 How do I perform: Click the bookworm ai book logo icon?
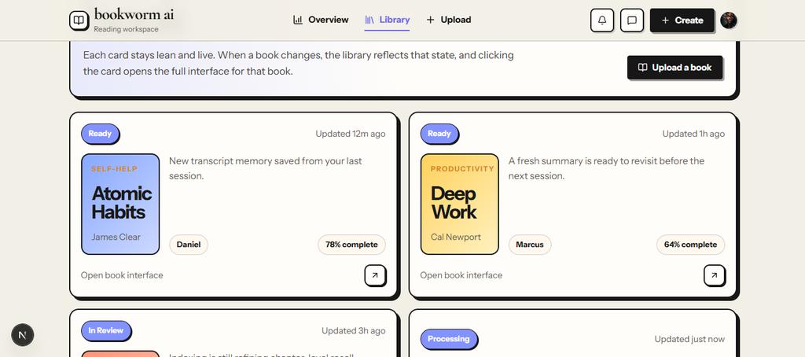pyautogui.click(x=79, y=20)
